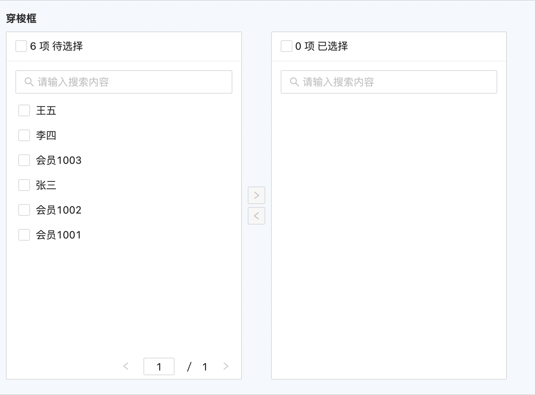Click the page number input box
The image size is (535, 395).
(x=159, y=366)
